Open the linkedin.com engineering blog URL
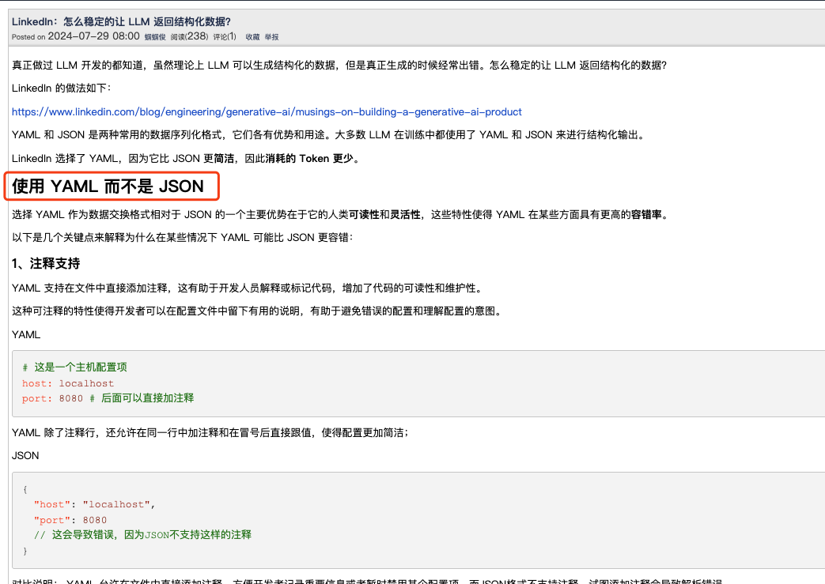The image size is (825, 584). pyautogui.click(x=267, y=112)
